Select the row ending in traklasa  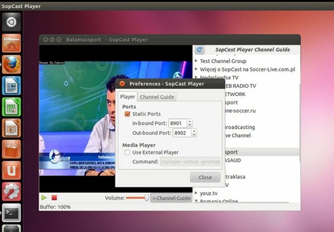(x=262, y=177)
